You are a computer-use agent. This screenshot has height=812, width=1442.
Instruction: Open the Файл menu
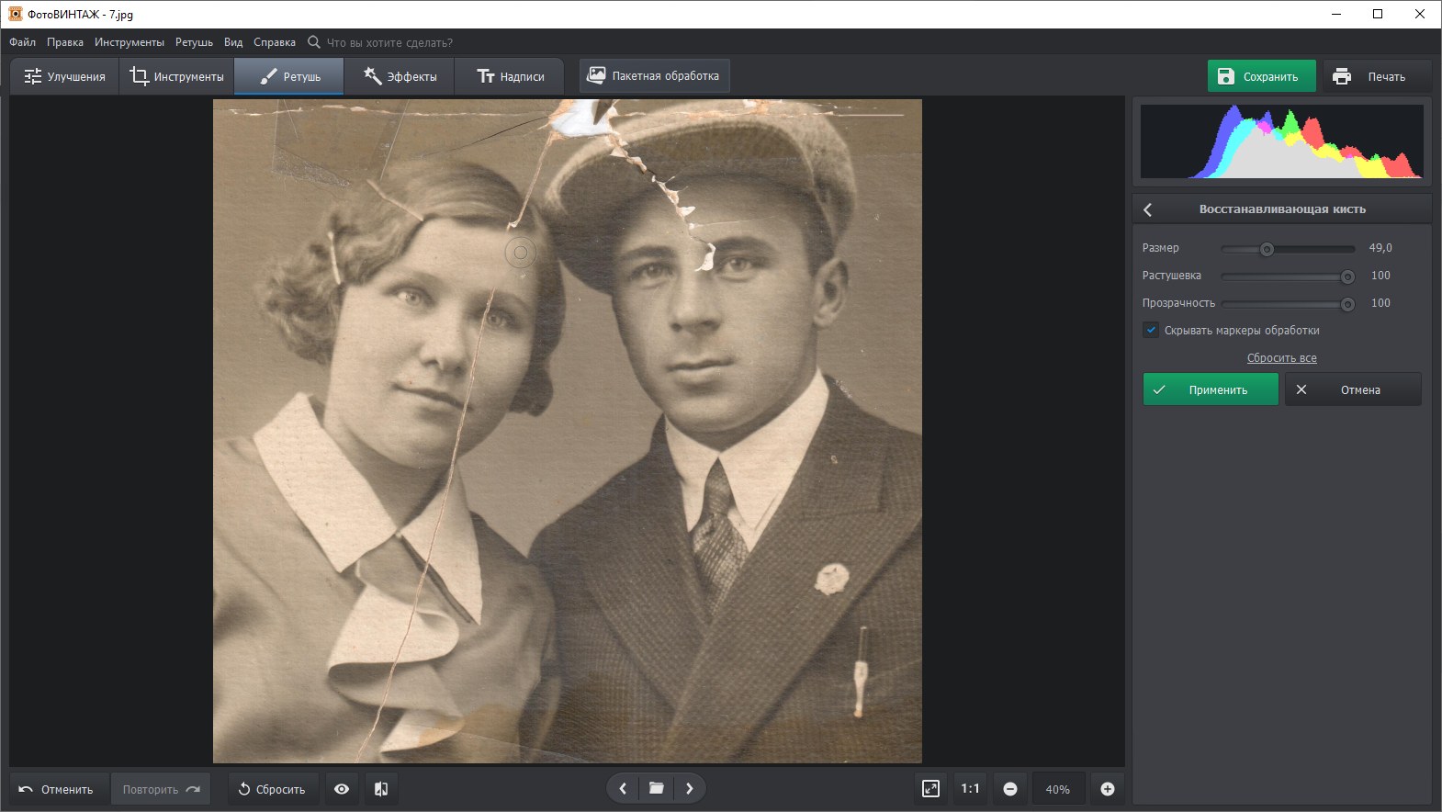[23, 42]
